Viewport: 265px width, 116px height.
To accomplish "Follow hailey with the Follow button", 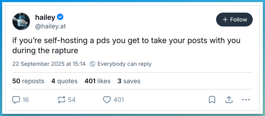I will (x=234, y=19).
